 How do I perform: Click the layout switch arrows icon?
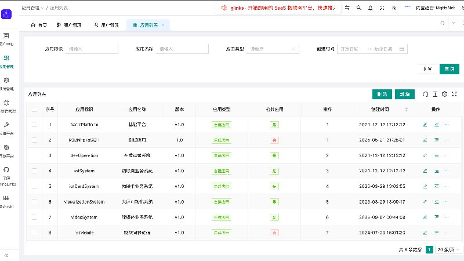click(347, 8)
